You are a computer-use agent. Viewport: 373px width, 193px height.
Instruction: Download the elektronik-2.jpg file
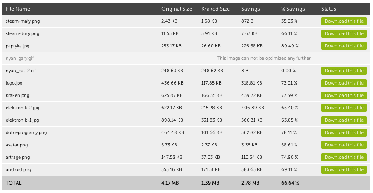[344, 108]
